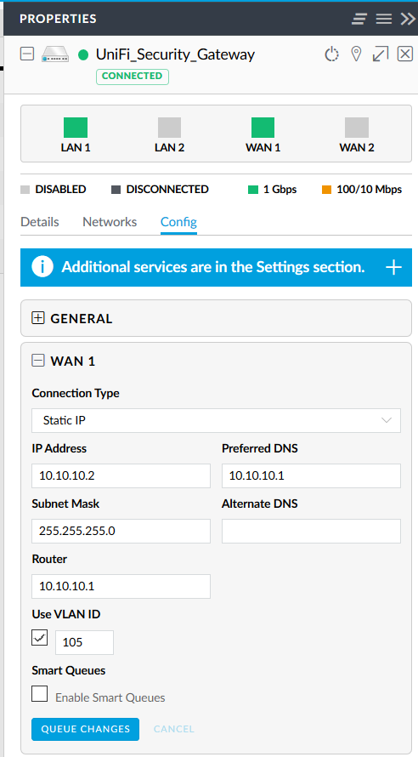
Task: Click the Subnet Mask field
Action: coord(121,531)
